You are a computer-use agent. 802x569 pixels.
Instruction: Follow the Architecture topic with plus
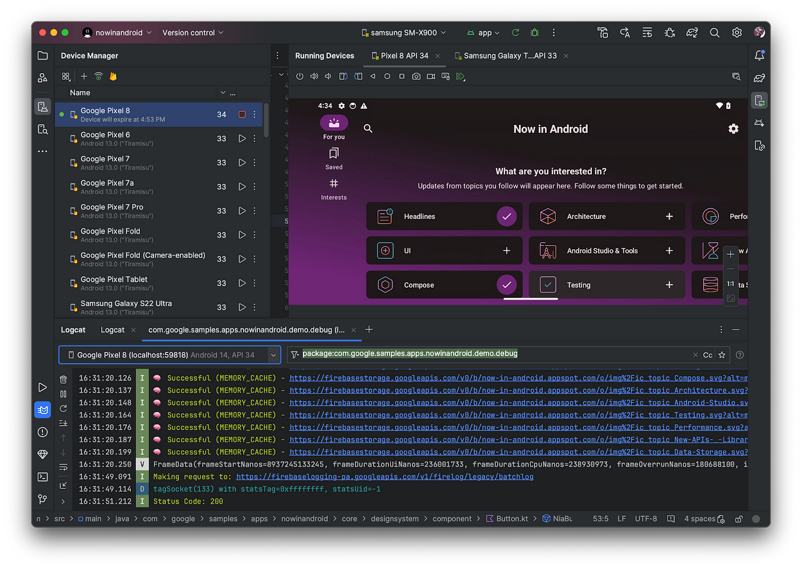pos(669,217)
